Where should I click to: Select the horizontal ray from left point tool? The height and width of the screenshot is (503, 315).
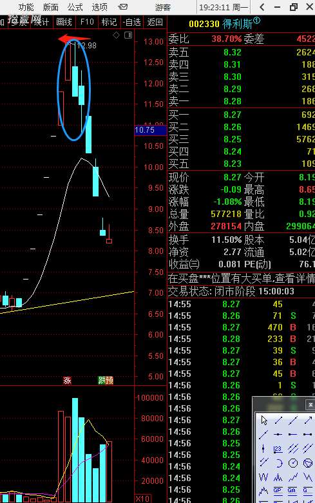(293, 434)
